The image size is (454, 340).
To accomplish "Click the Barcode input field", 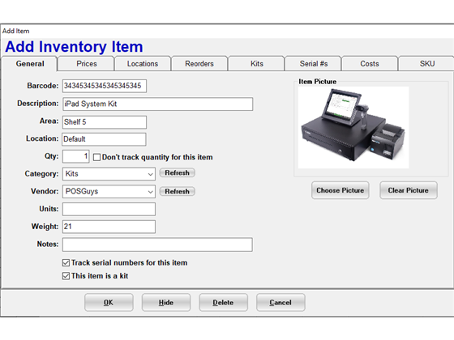I will (105, 86).
